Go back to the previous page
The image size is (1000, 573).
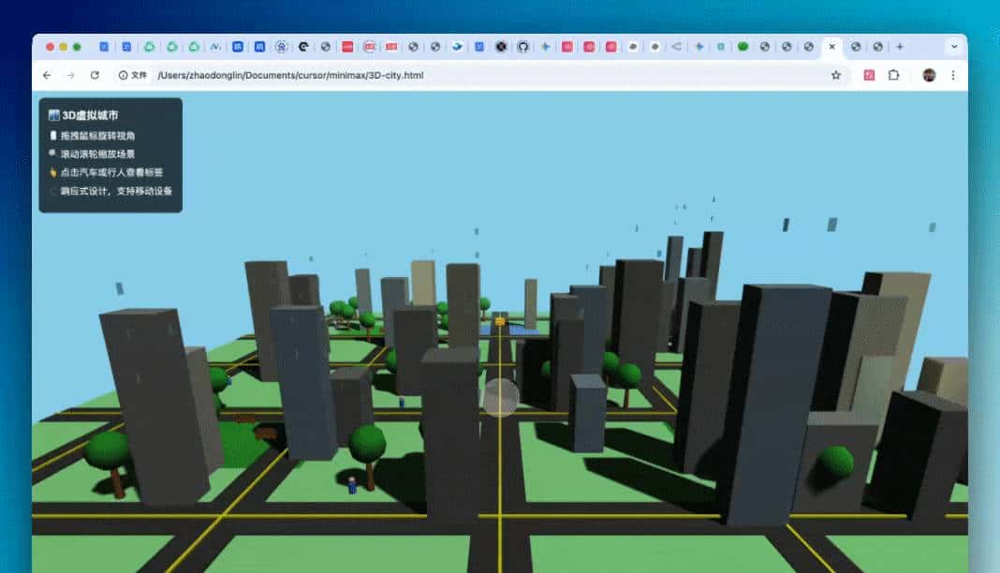(47, 75)
